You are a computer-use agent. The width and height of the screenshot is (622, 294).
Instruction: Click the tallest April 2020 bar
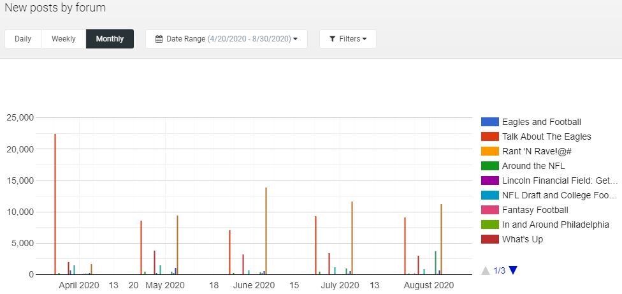(55, 204)
